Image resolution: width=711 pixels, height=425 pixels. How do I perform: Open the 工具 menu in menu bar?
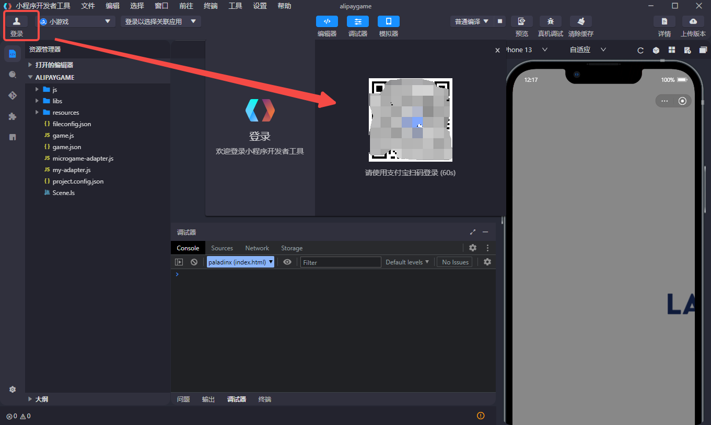tap(235, 6)
